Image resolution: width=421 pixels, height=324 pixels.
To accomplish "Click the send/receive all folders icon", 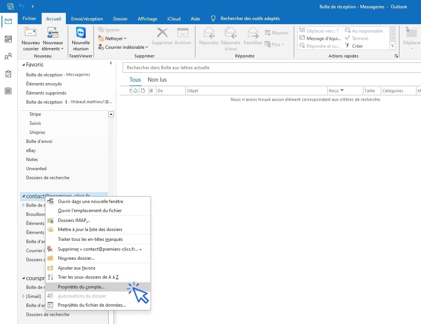I will pos(11,6).
